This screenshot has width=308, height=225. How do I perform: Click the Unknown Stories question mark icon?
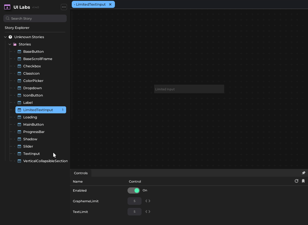pos(10,37)
